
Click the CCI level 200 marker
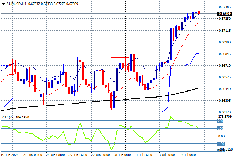point(220,121)
